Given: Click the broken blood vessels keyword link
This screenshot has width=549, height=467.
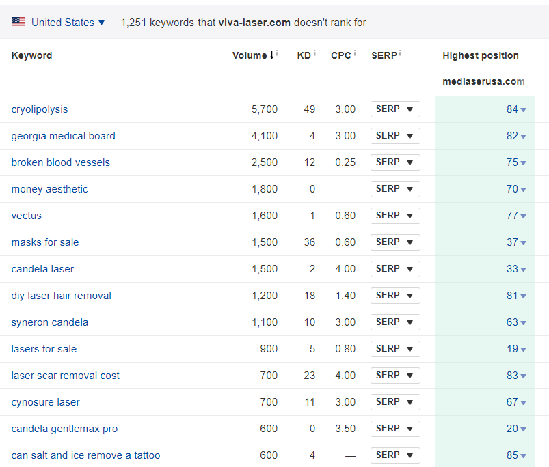Looking at the screenshot, I should 61,162.
